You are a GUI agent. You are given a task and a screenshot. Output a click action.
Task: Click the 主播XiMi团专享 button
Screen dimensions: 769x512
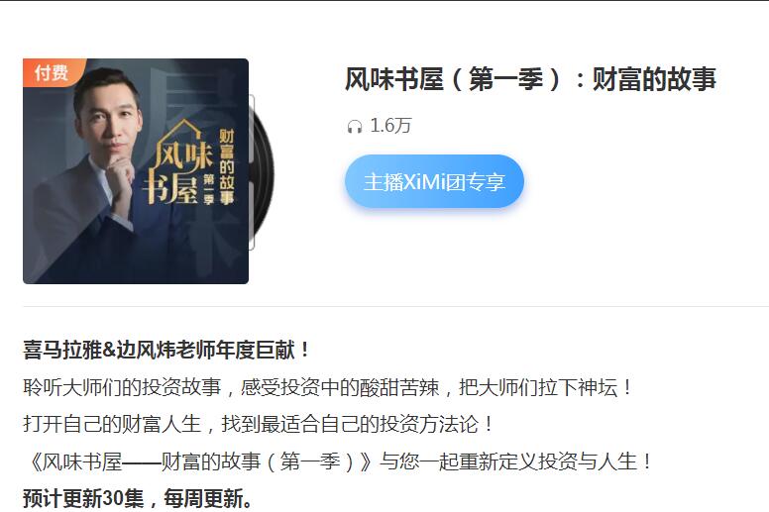coord(434,182)
